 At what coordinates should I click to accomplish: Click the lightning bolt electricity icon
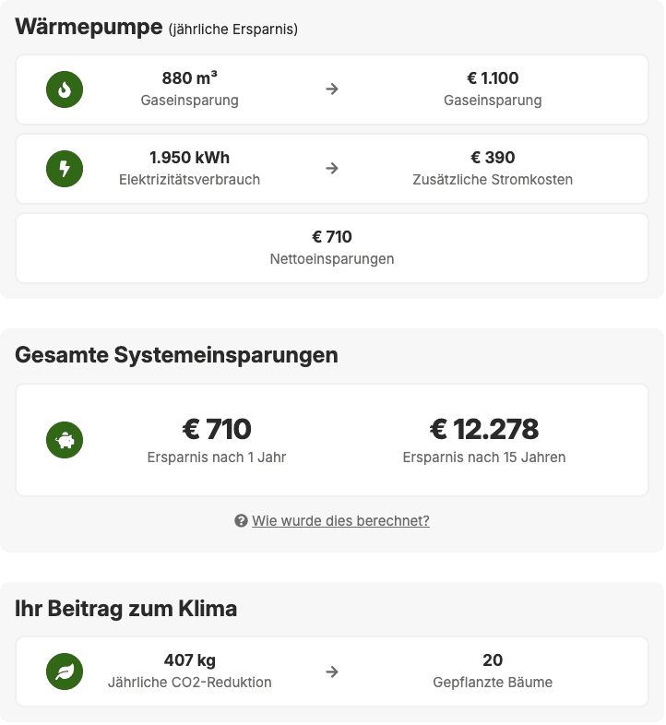click(65, 169)
